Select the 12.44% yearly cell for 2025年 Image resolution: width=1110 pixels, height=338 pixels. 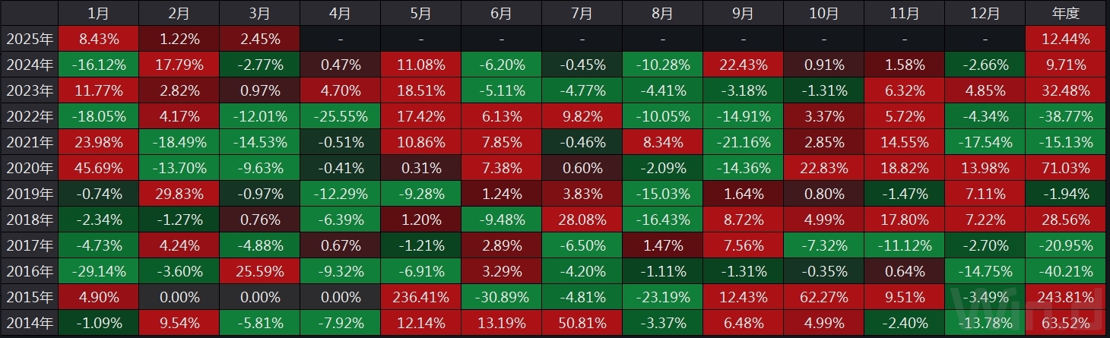pos(1064,39)
